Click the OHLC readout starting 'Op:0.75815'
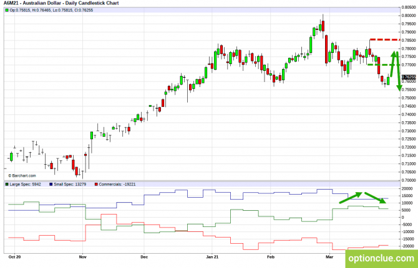The image size is (418, 268). coord(51,11)
